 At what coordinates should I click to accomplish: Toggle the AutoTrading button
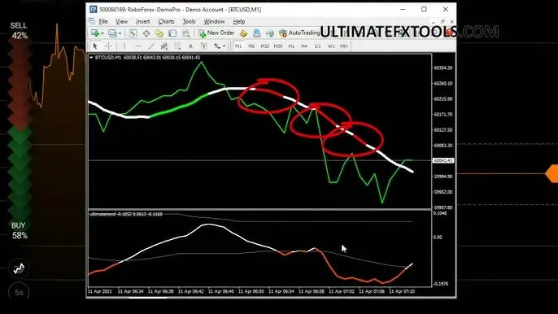pos(299,33)
